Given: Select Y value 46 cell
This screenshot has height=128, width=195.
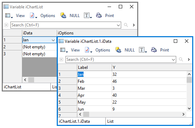Looking at the screenshot, I should [149, 81].
